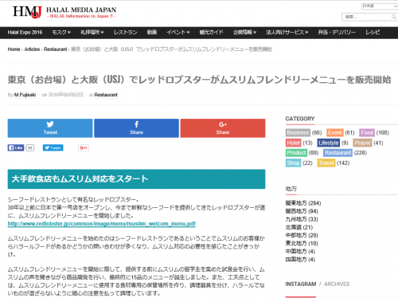Share on Google Plus via red button
This screenshot has width=398, height=302.
tap(223, 128)
